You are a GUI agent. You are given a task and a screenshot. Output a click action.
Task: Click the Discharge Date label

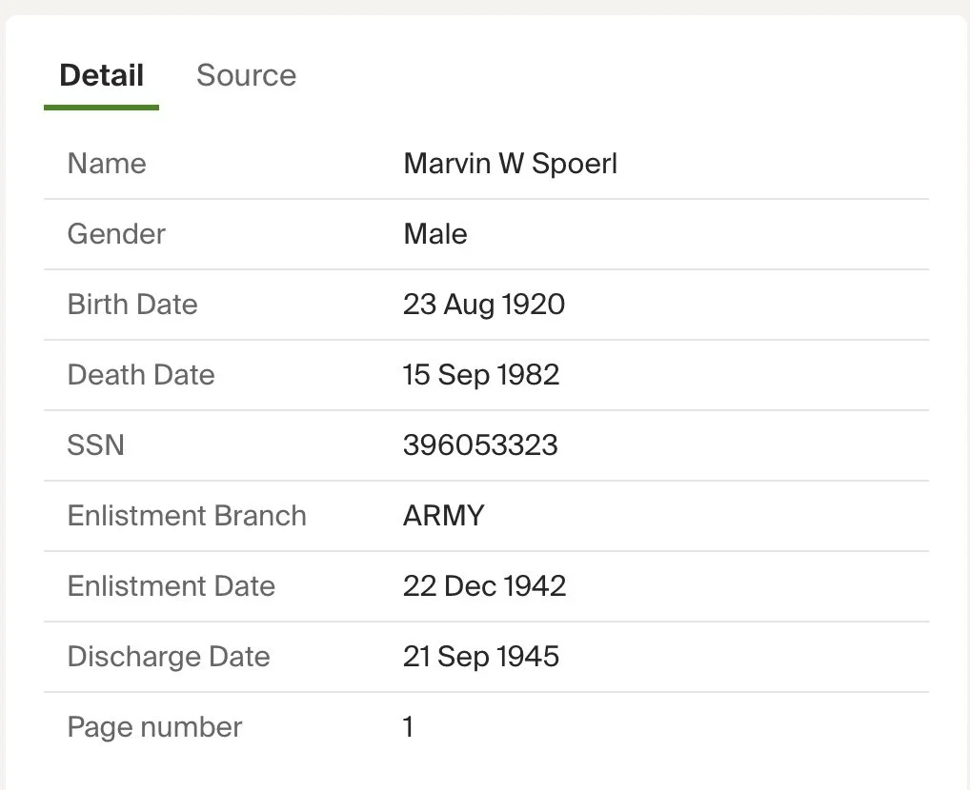click(169, 657)
